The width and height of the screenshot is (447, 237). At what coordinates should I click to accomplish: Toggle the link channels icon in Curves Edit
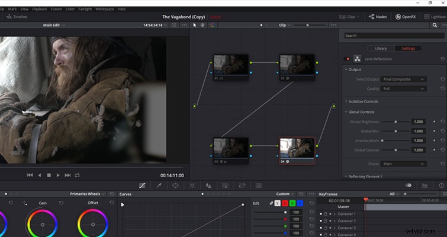(271, 203)
